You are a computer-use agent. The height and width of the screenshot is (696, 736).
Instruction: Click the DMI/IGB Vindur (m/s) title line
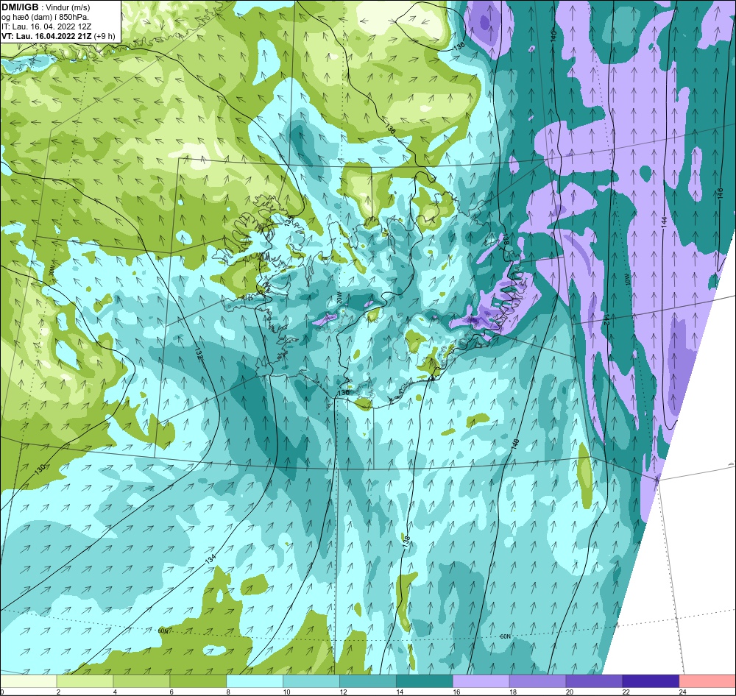point(46,7)
